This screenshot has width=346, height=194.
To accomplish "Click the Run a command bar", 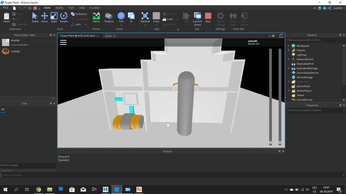I will click(x=173, y=175).
